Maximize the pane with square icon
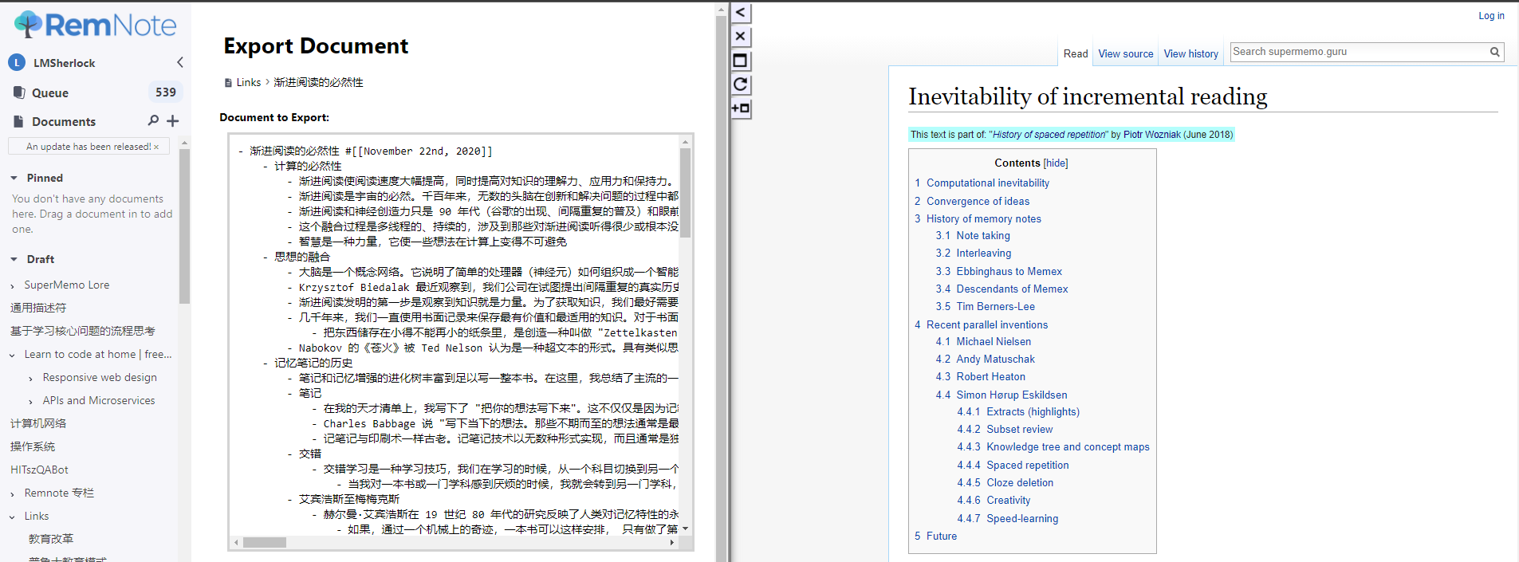 pyautogui.click(x=741, y=61)
